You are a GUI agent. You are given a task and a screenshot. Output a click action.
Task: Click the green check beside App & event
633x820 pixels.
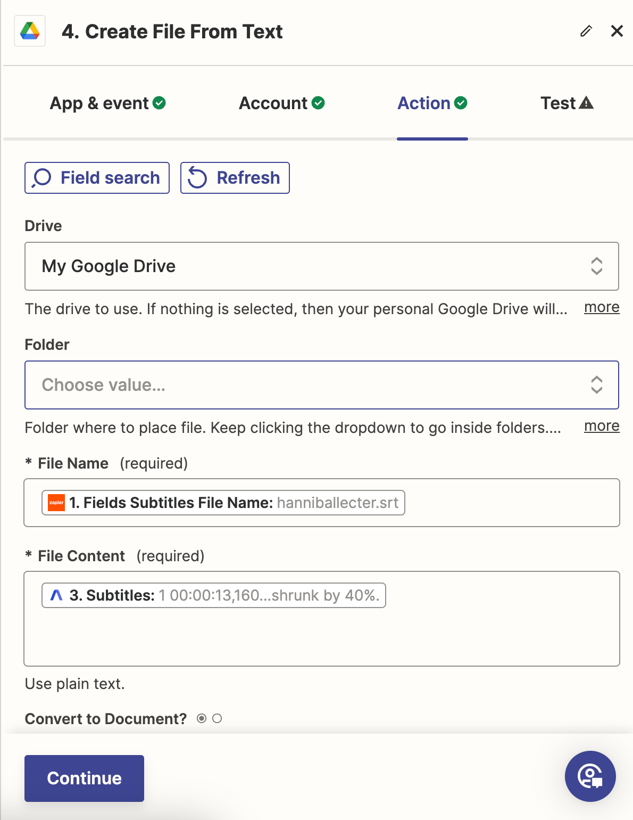159,103
